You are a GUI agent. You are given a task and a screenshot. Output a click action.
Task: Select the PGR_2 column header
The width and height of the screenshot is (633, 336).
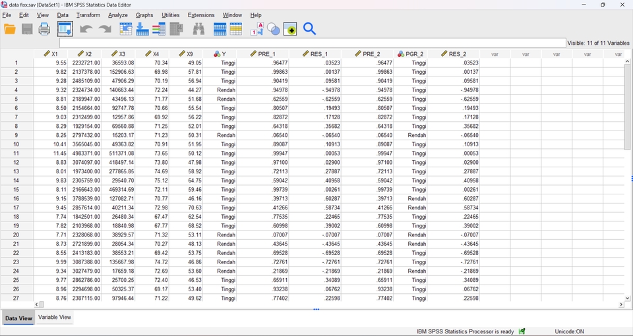(x=411, y=53)
